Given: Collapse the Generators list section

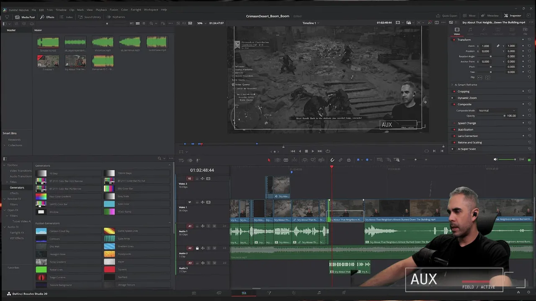Looking at the screenshot, I should (x=170, y=166).
